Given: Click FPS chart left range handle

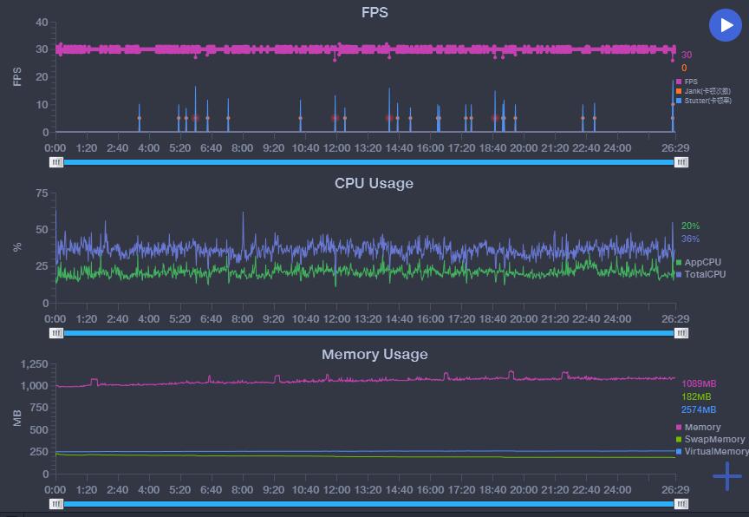Looking at the screenshot, I should pos(56,162).
